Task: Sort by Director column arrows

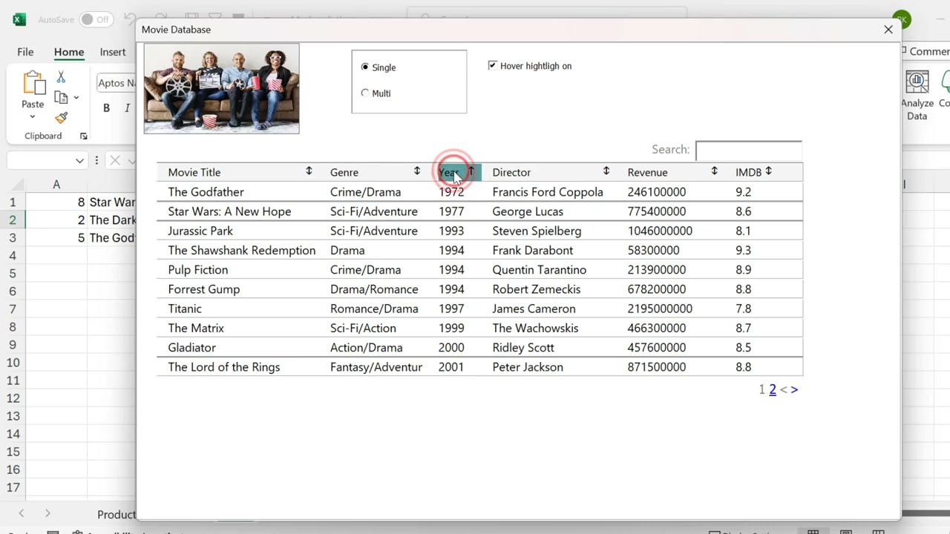Action: pyautogui.click(x=606, y=171)
